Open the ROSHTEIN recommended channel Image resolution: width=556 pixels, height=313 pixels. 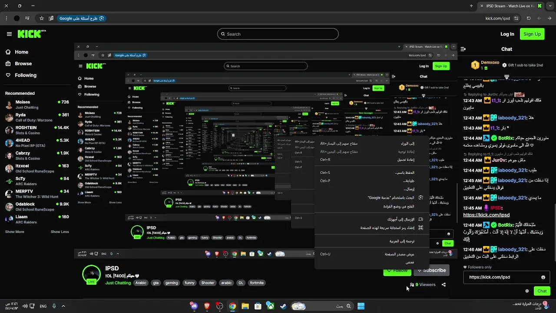36,130
